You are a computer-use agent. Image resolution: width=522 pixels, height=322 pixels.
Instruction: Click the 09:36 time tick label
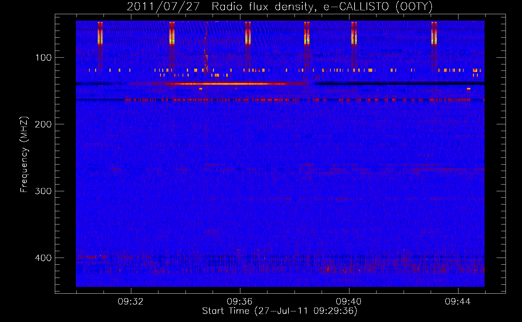pyautogui.click(x=240, y=302)
